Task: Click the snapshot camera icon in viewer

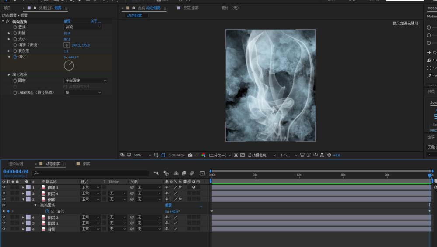Action: 190,155
